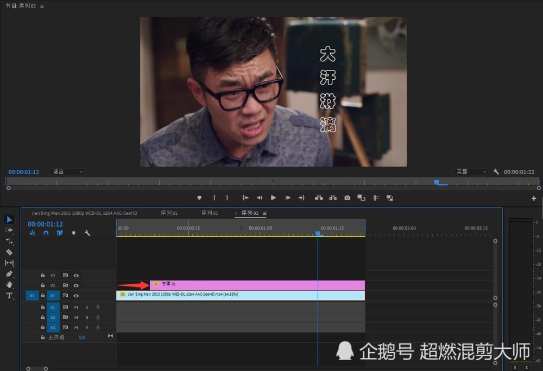Select the Jian Bing Man clip on V1
Screen dimensions: 543x371
point(241,295)
